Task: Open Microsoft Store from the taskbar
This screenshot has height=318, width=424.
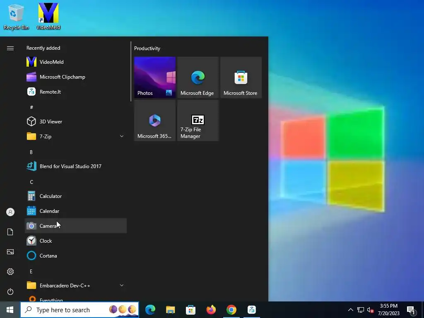Action: [x=190, y=310]
